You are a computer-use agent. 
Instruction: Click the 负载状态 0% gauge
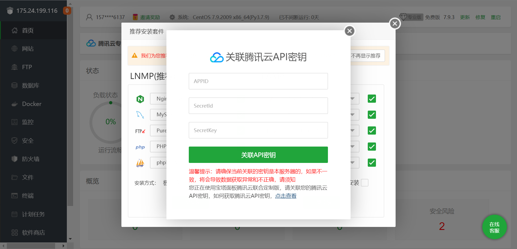(110, 122)
